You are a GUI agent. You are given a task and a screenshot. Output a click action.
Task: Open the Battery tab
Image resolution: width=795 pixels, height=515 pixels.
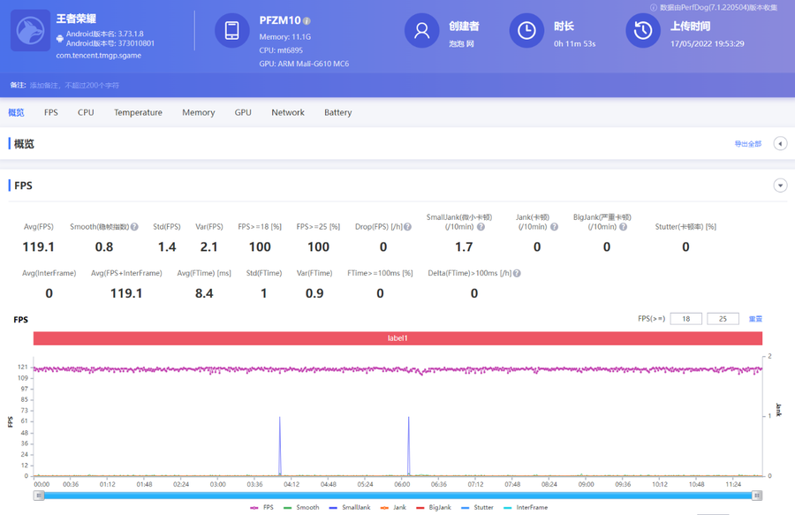[x=337, y=112]
